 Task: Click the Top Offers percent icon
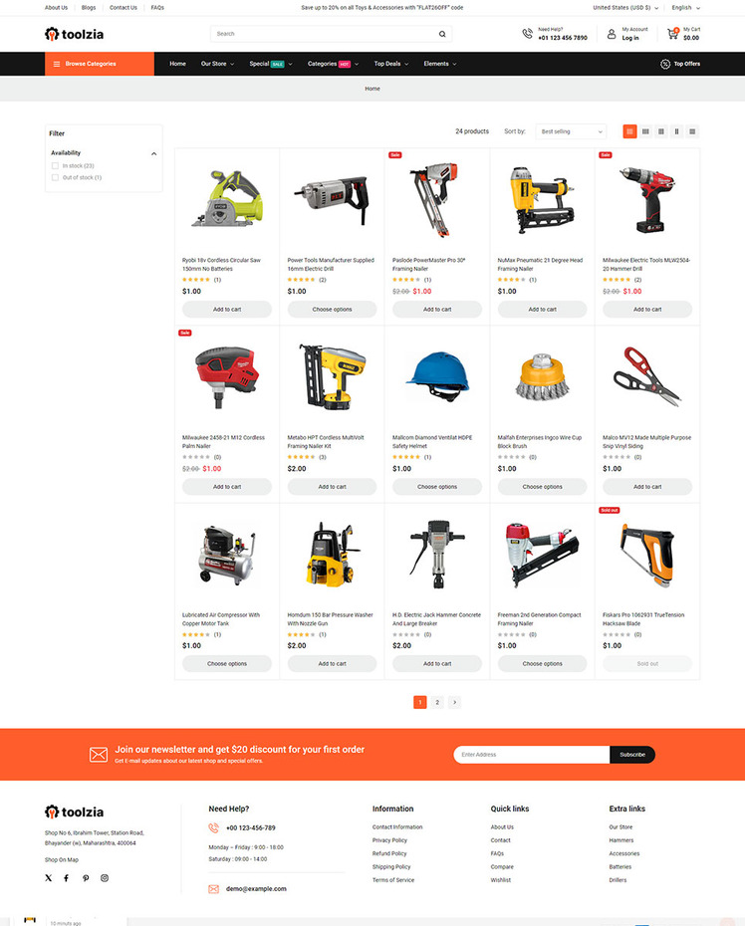click(x=665, y=64)
